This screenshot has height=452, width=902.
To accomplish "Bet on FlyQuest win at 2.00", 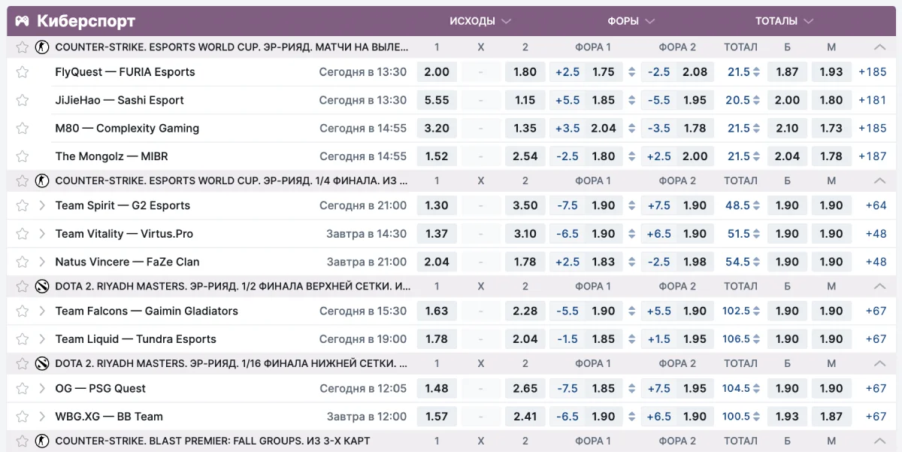I will point(437,72).
